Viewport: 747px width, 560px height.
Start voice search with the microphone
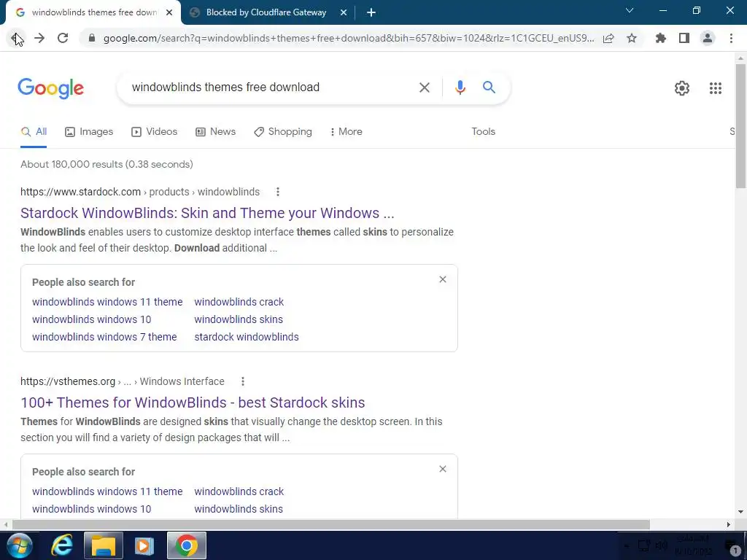tap(460, 87)
